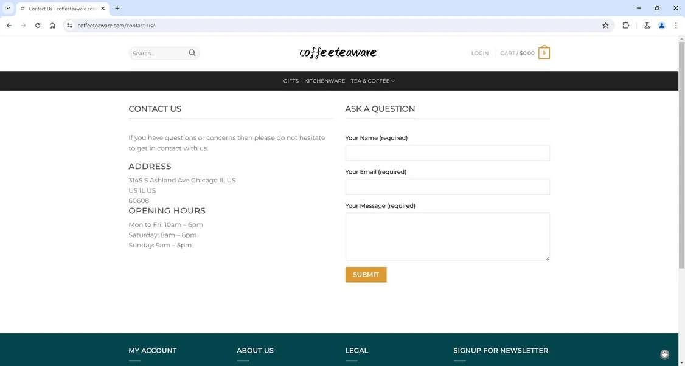The image size is (685, 366).
Task: Bookmark this page with the star
Action: [605, 26]
